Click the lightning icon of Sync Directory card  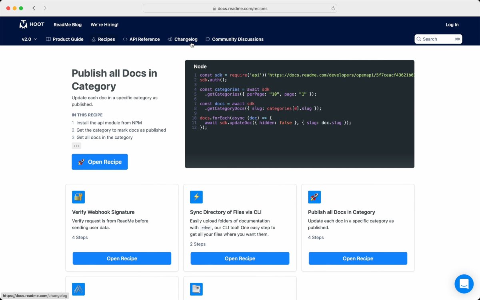coord(196,197)
